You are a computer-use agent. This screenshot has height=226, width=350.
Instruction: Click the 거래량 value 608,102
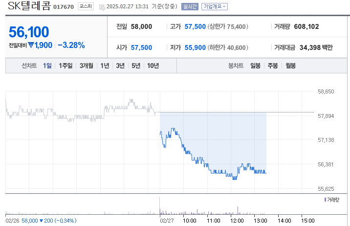tap(306, 26)
